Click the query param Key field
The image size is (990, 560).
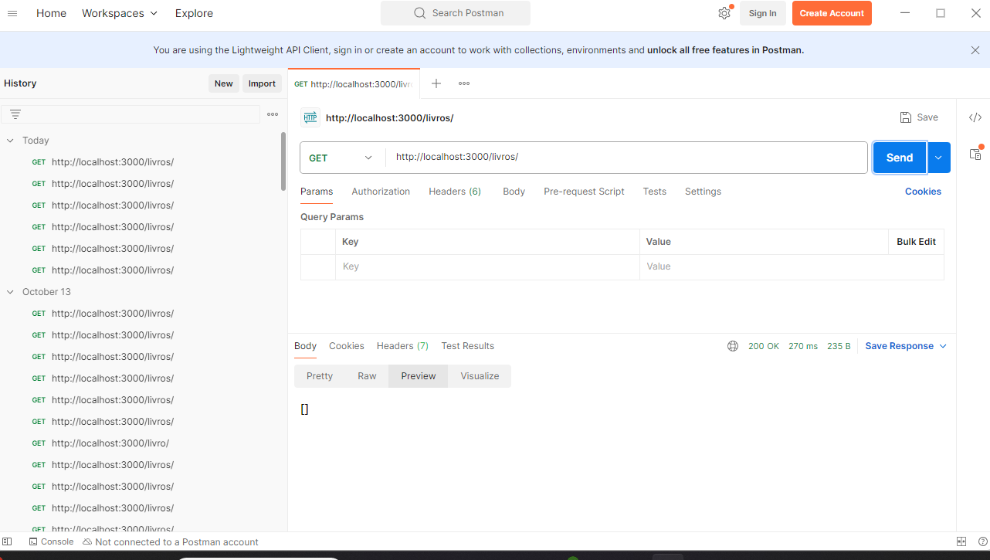click(487, 266)
